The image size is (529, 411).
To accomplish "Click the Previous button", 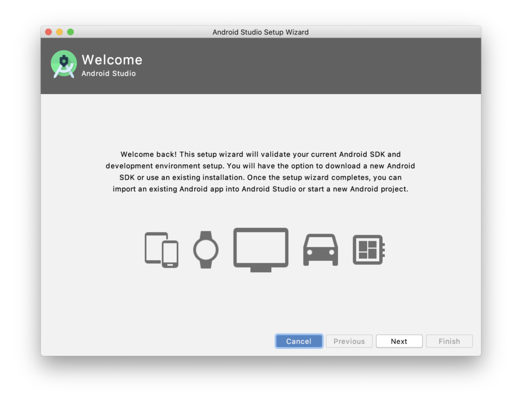I will coord(349,341).
